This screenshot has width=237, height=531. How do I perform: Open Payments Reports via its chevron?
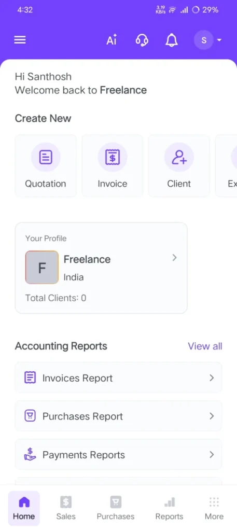212,454
